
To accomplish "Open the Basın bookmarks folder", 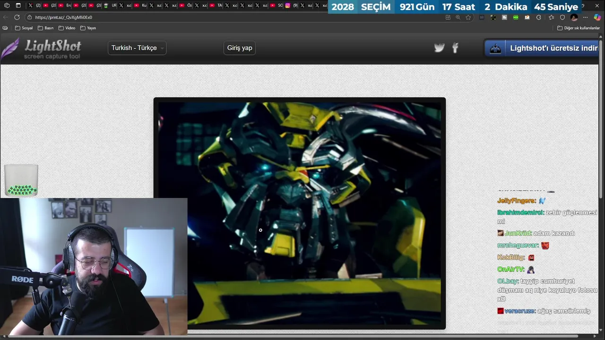I will [46, 28].
